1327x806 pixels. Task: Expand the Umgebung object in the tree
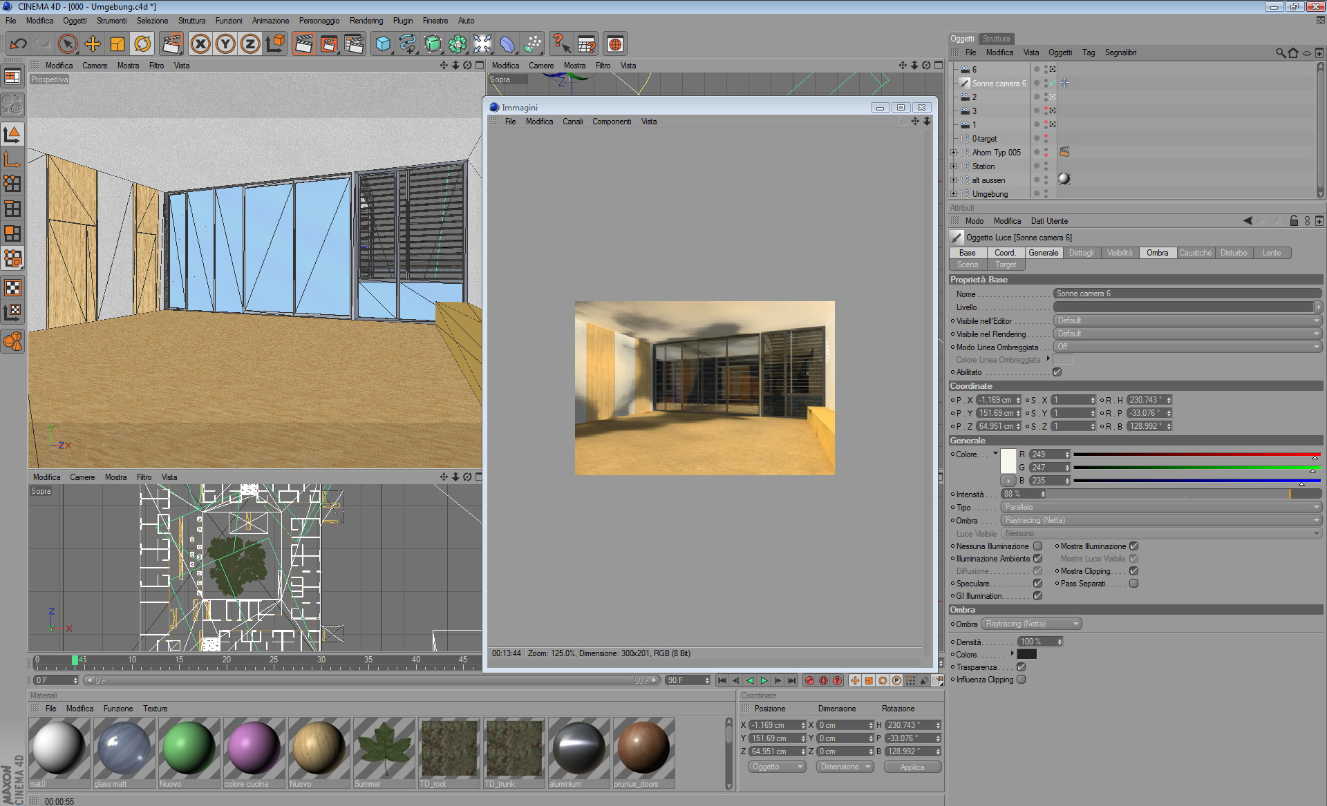[954, 194]
